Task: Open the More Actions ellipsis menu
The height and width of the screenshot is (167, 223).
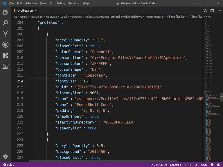Action: pyautogui.click(x=219, y=10)
